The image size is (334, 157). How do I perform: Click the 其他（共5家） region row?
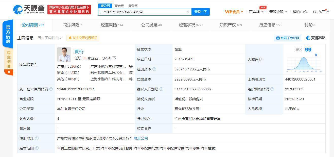[68, 79]
